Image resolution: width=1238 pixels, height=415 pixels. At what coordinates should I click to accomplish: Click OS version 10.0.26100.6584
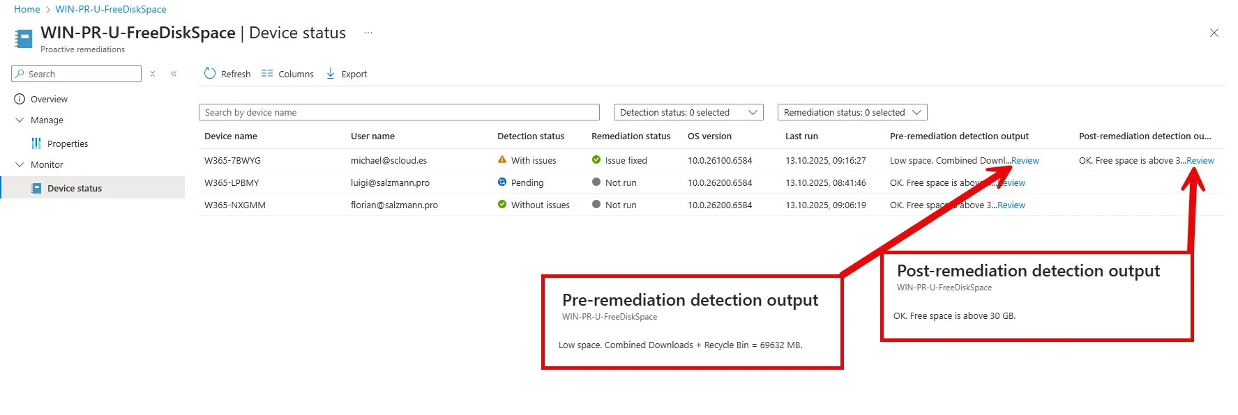point(720,160)
